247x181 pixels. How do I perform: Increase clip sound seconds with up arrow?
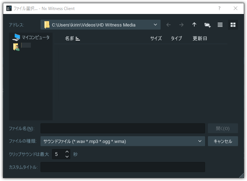tap(67, 152)
